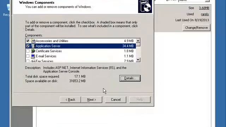
Task: Click the 34.4 MB size value
Action: (x=128, y=46)
